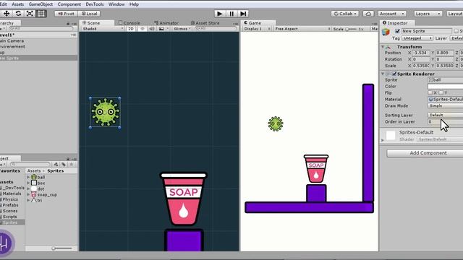Viewport: 463px width, 260px height.
Task: Open the Display 1 dropdown
Action: coord(257,29)
